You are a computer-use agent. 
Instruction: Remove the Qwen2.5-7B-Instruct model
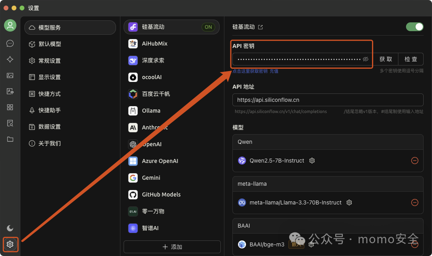click(415, 161)
